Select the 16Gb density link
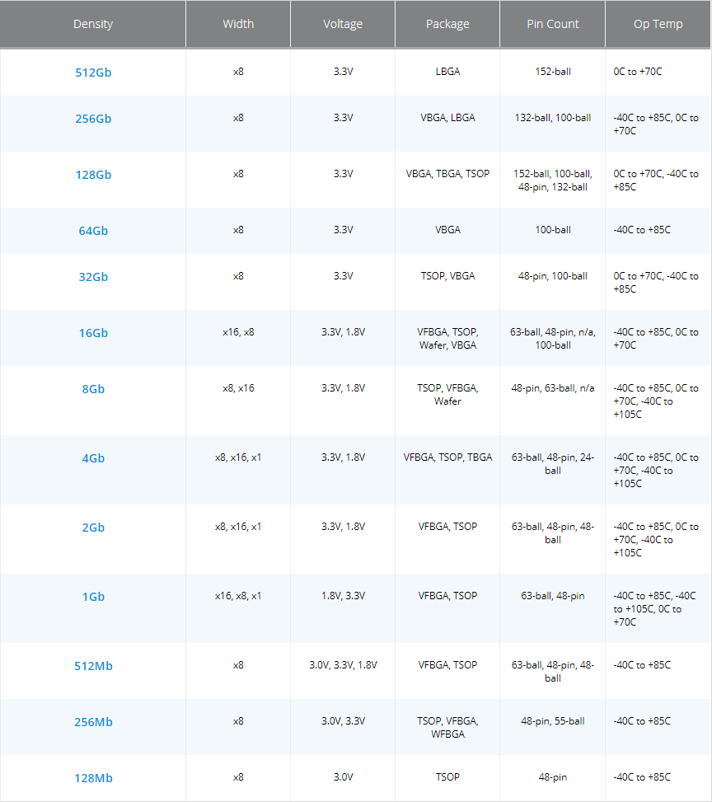 click(x=93, y=333)
